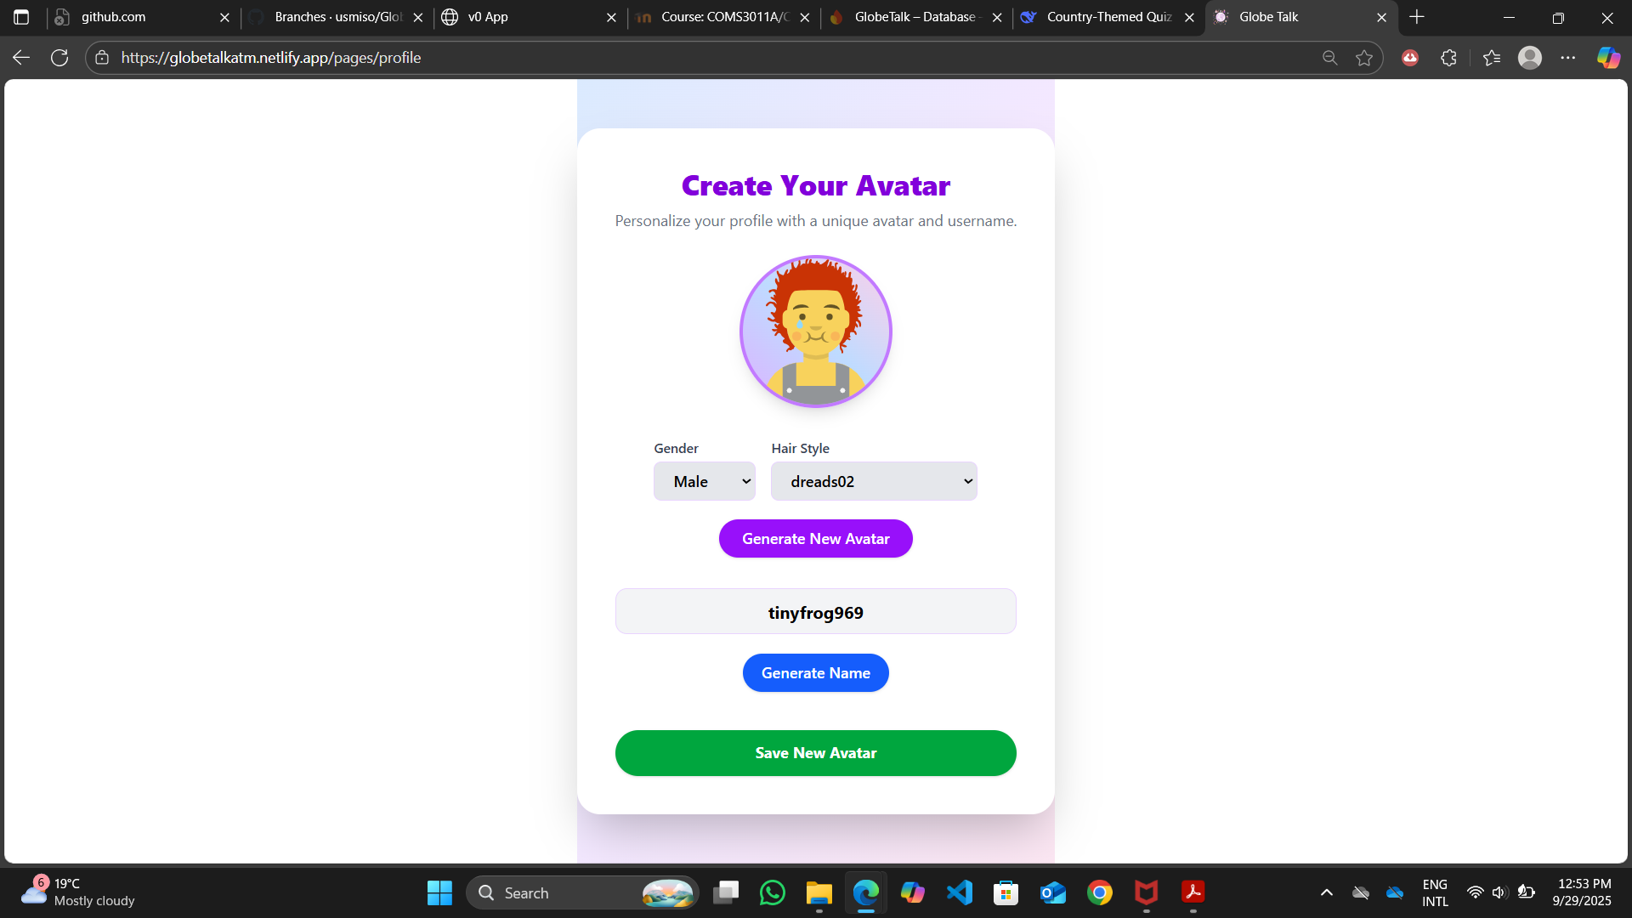1632x918 pixels.
Task: Expand the Gender dropdown
Action: (x=704, y=481)
